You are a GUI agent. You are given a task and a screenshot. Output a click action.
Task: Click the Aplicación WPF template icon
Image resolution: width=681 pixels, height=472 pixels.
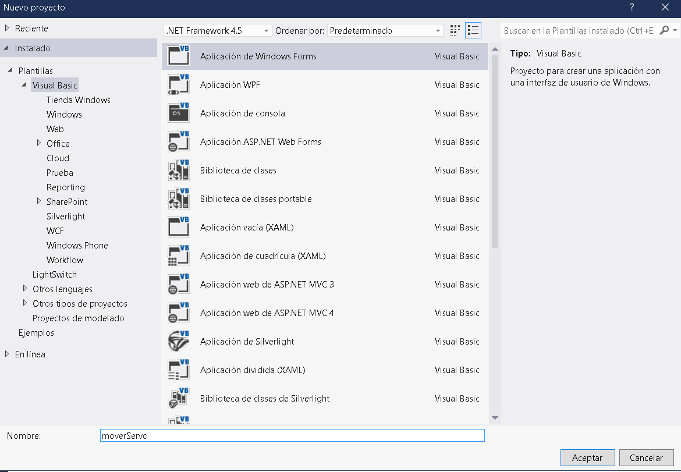click(179, 84)
